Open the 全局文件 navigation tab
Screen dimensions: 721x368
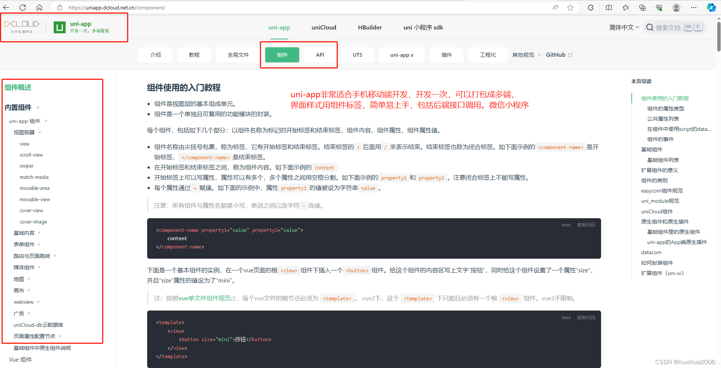tap(238, 55)
